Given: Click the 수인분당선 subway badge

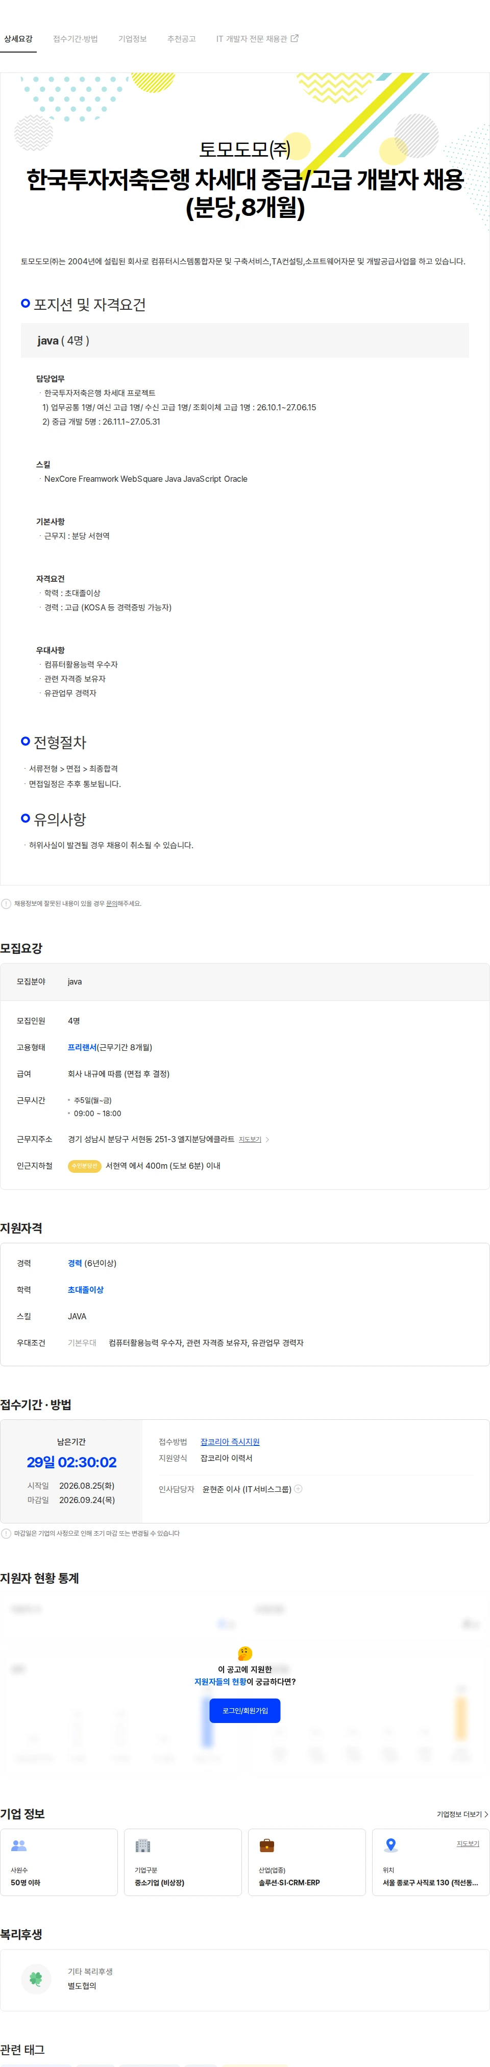Looking at the screenshot, I should pyautogui.click(x=84, y=1166).
